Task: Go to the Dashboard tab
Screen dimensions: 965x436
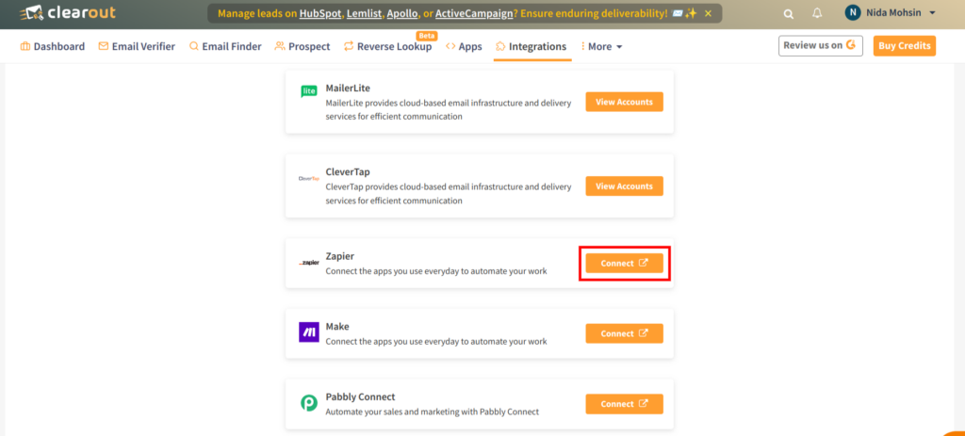Action: (53, 46)
